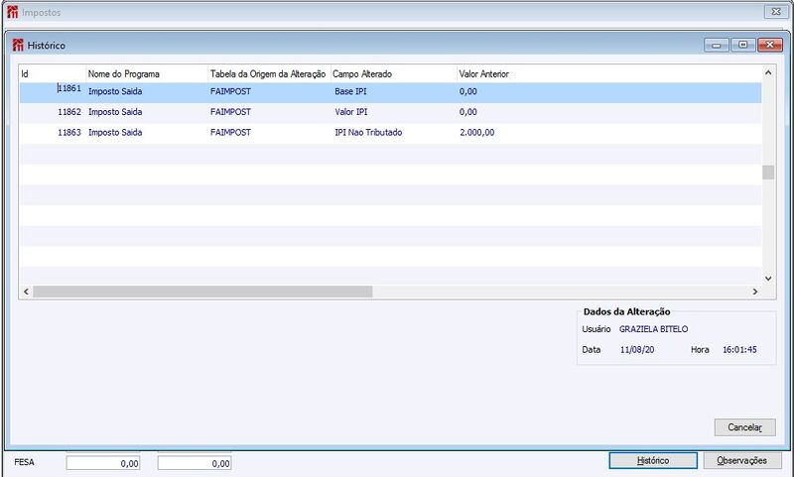Click the 0,00 value in Base IPI row

[467, 91]
